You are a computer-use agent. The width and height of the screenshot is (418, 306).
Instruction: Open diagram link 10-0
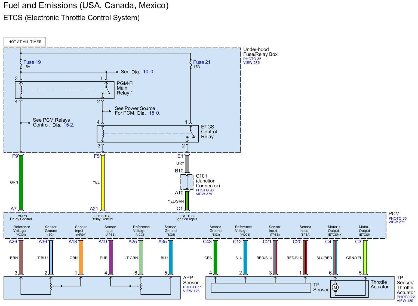pos(148,72)
